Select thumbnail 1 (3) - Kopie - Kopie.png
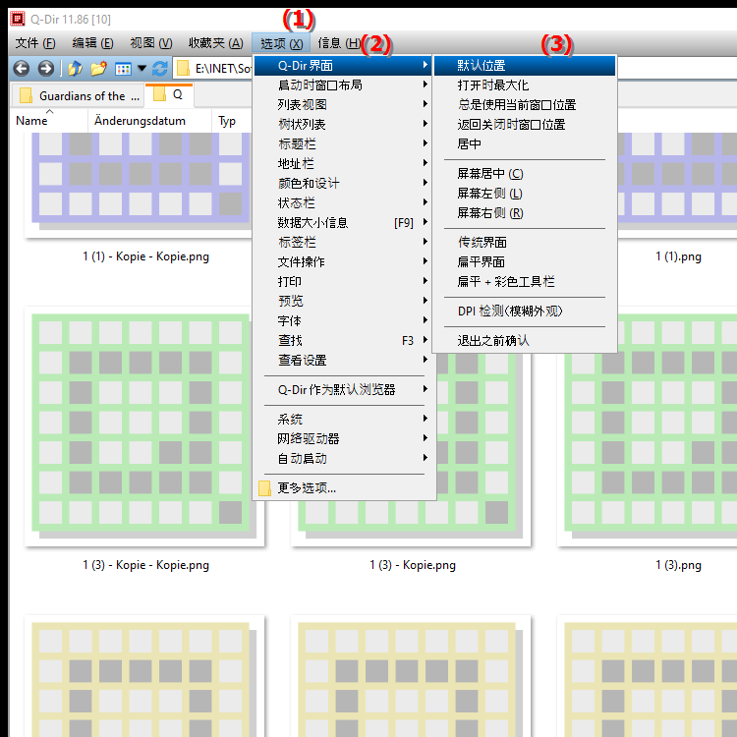 tap(143, 425)
